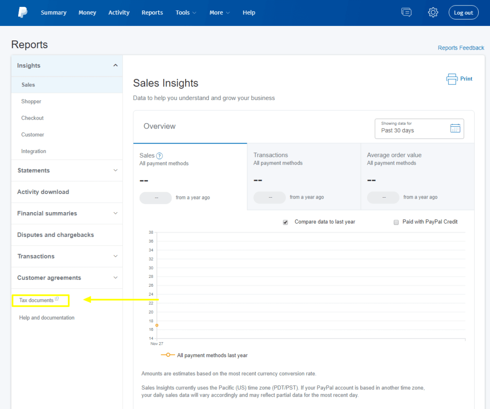
Task: Open the Past 30 days date range selector
Action: [419, 129]
